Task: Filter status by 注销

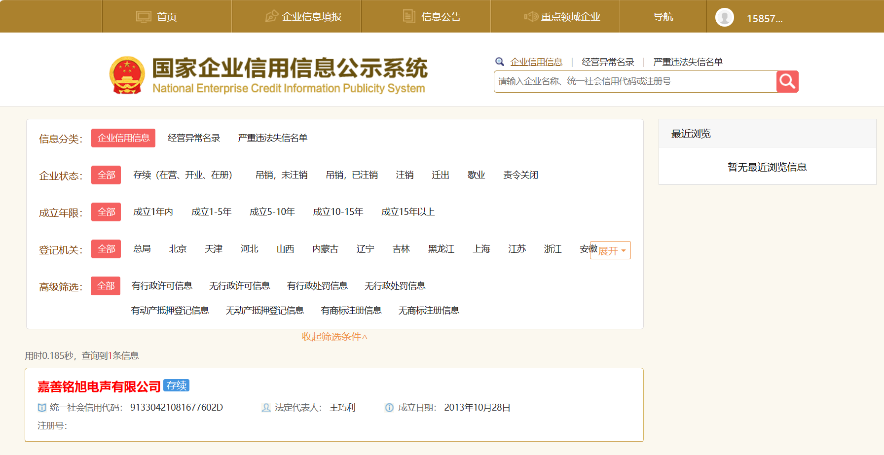Action: point(405,175)
